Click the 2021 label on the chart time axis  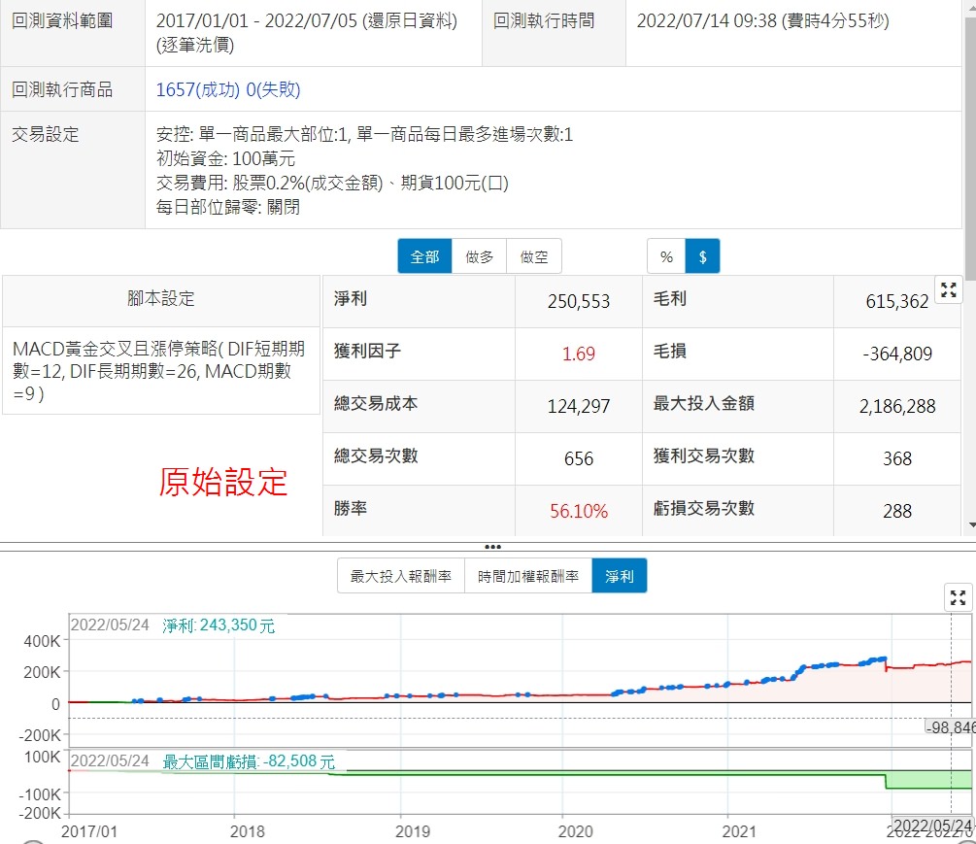pyautogui.click(x=740, y=831)
